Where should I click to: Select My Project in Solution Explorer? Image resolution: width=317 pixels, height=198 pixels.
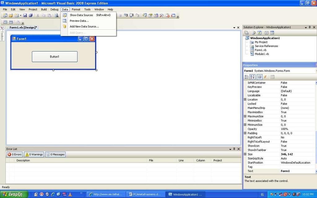click(x=261, y=42)
